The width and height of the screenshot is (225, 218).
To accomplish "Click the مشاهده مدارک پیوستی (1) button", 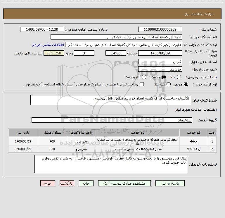I will click(x=124, y=183).
